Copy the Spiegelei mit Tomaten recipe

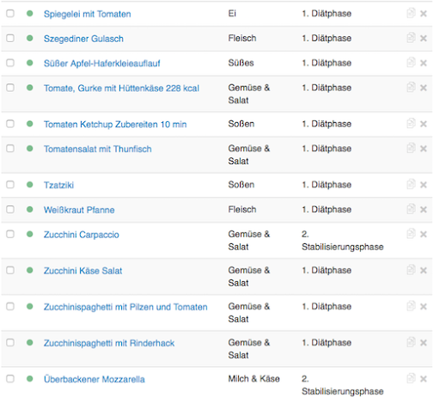[x=411, y=13]
